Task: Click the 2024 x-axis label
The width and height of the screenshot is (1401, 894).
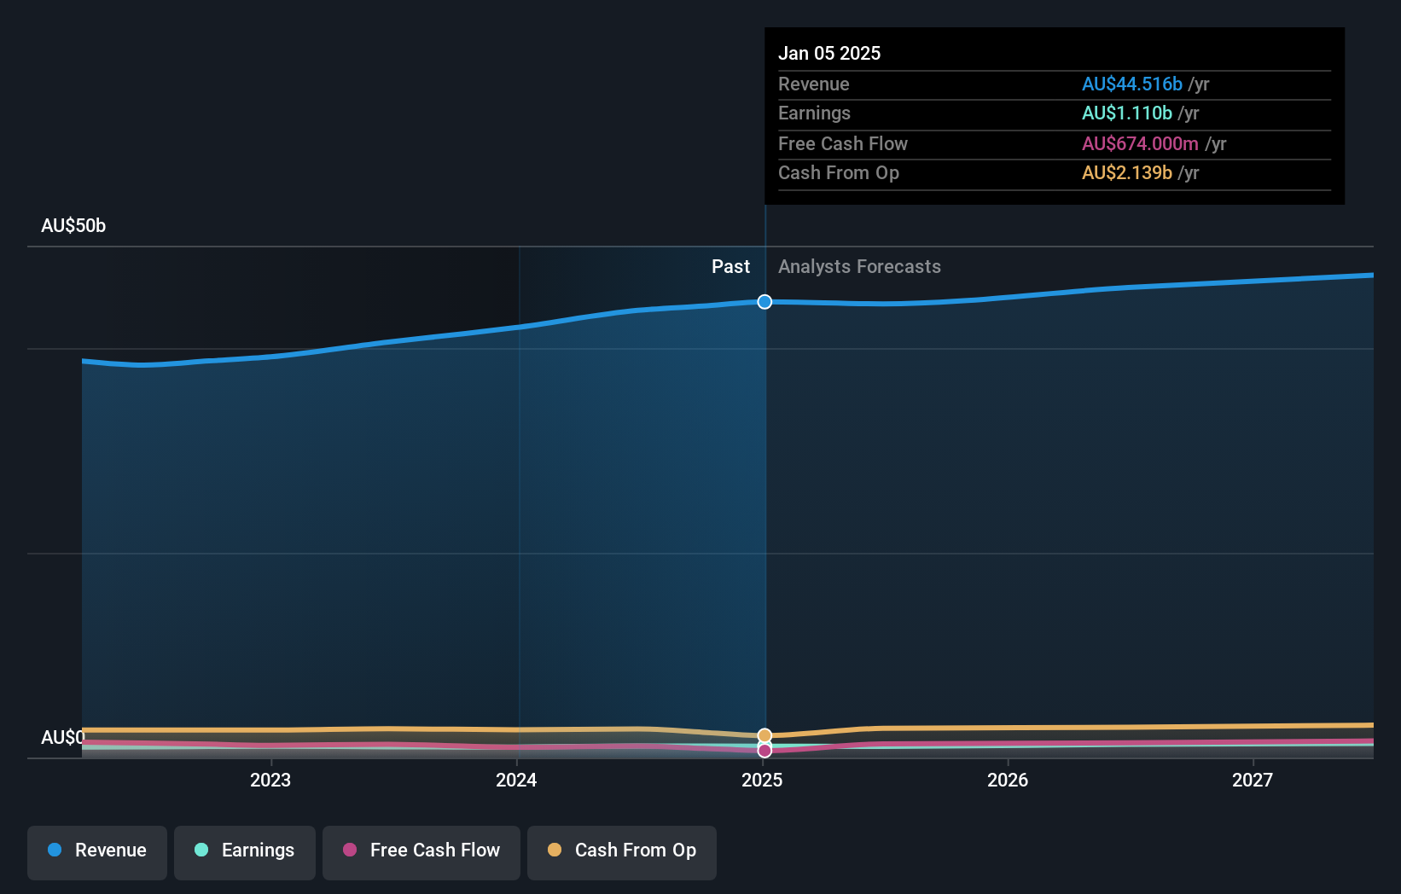Action: tap(516, 780)
